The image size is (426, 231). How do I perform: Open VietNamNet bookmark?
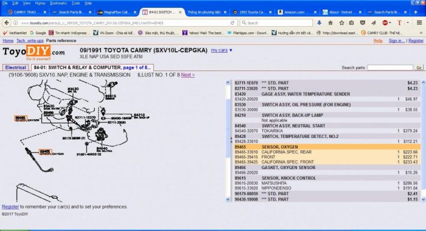click(x=15, y=33)
